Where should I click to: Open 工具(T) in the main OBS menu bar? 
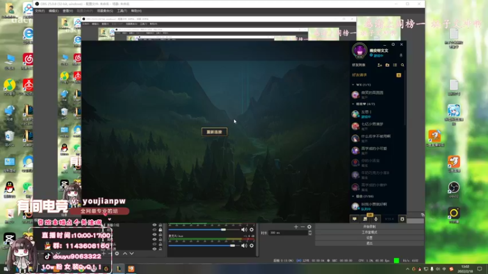tap(122, 11)
